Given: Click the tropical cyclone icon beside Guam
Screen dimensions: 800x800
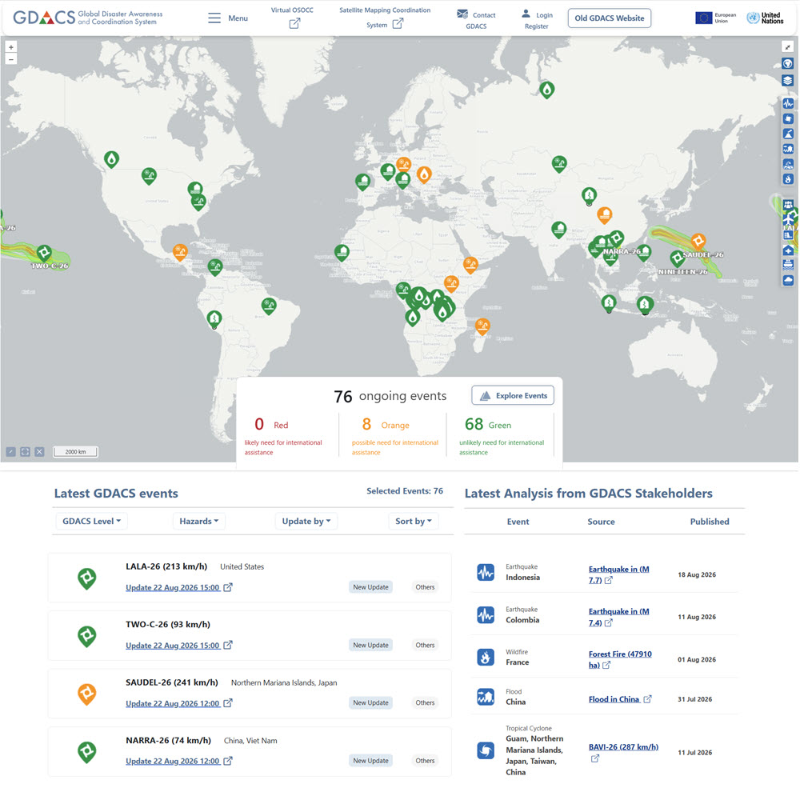Looking at the screenshot, I should [486, 750].
